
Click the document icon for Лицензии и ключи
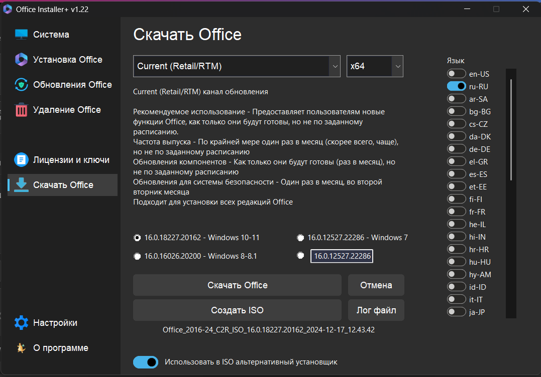click(x=22, y=160)
